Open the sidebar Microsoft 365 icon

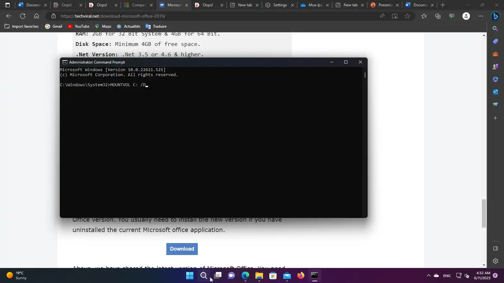(495, 79)
